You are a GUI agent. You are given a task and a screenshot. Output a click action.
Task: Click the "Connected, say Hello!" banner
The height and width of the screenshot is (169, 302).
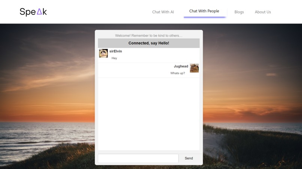(x=149, y=43)
